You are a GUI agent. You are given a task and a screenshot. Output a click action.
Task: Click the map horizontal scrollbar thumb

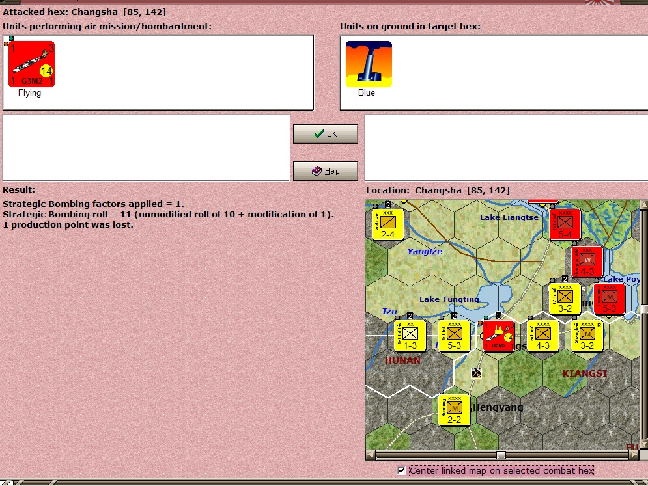coord(501,455)
